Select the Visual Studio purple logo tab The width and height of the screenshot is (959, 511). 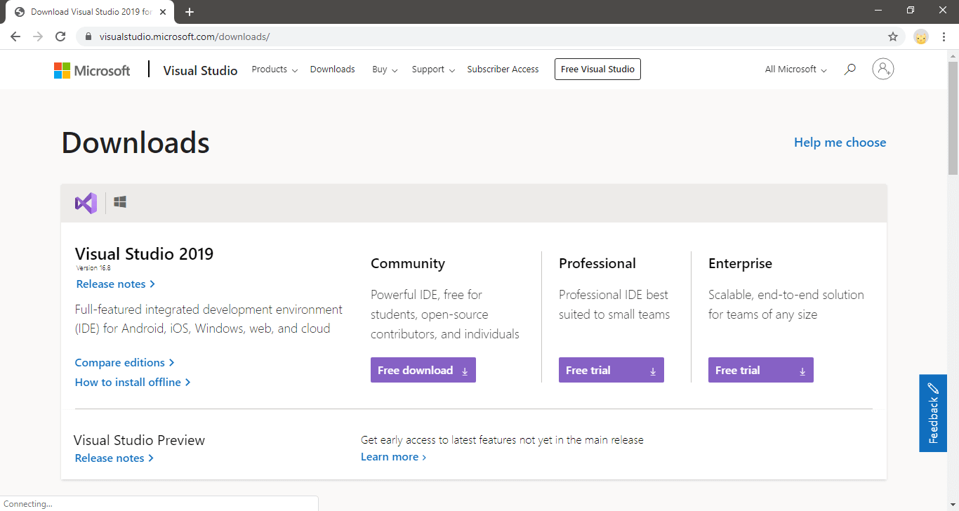[x=86, y=204]
